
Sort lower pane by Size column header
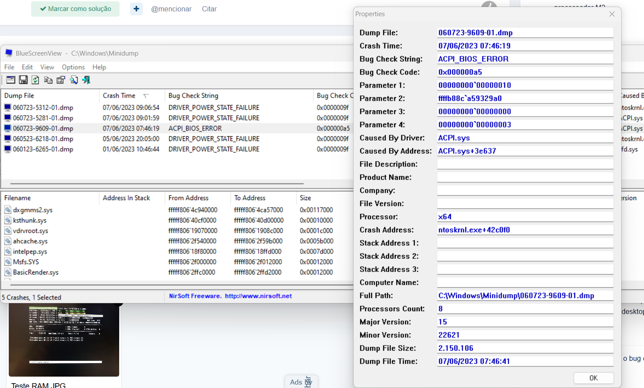point(325,198)
